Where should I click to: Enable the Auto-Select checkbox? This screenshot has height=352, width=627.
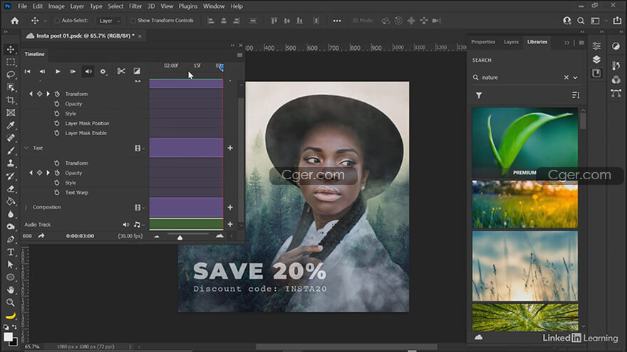coord(57,21)
